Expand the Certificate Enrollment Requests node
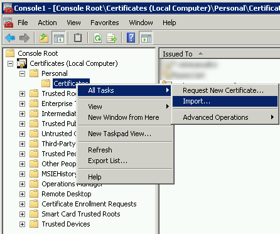Viewport: 280px width, 234px height. click(22, 204)
